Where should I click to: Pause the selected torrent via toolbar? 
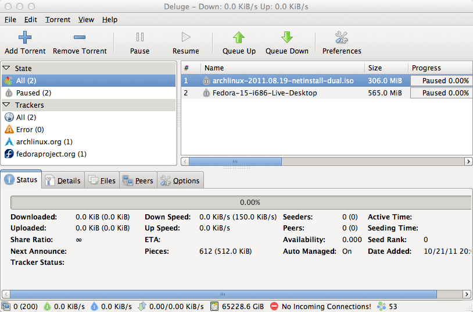139,42
